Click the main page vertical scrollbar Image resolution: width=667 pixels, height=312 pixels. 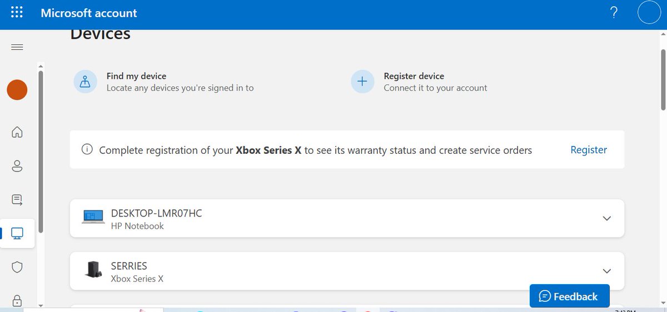pos(663,80)
